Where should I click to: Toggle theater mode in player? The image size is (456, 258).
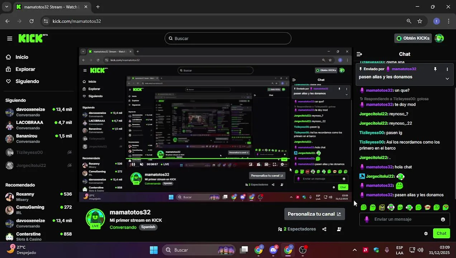click(266, 164)
